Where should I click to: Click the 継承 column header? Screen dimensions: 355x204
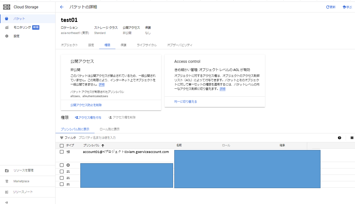point(282,145)
